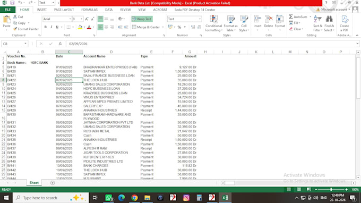
Task: Toggle Wrap Text option
Action: tap(142, 19)
